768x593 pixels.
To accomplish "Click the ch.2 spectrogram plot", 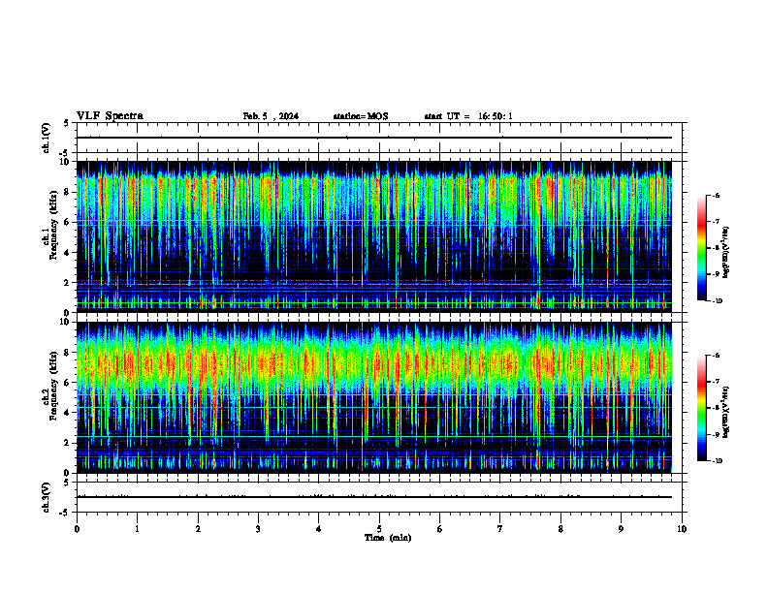I will 374,397.
